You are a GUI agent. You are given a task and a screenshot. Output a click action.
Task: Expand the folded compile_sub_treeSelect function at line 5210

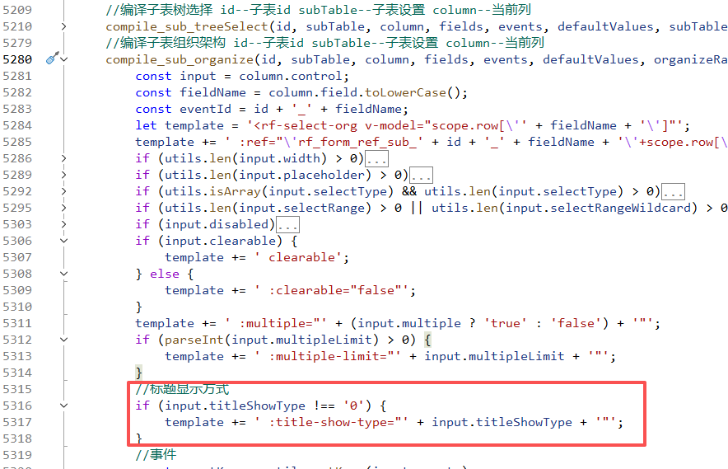tap(64, 26)
